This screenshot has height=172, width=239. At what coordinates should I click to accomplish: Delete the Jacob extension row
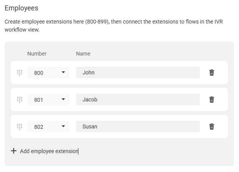(x=212, y=99)
